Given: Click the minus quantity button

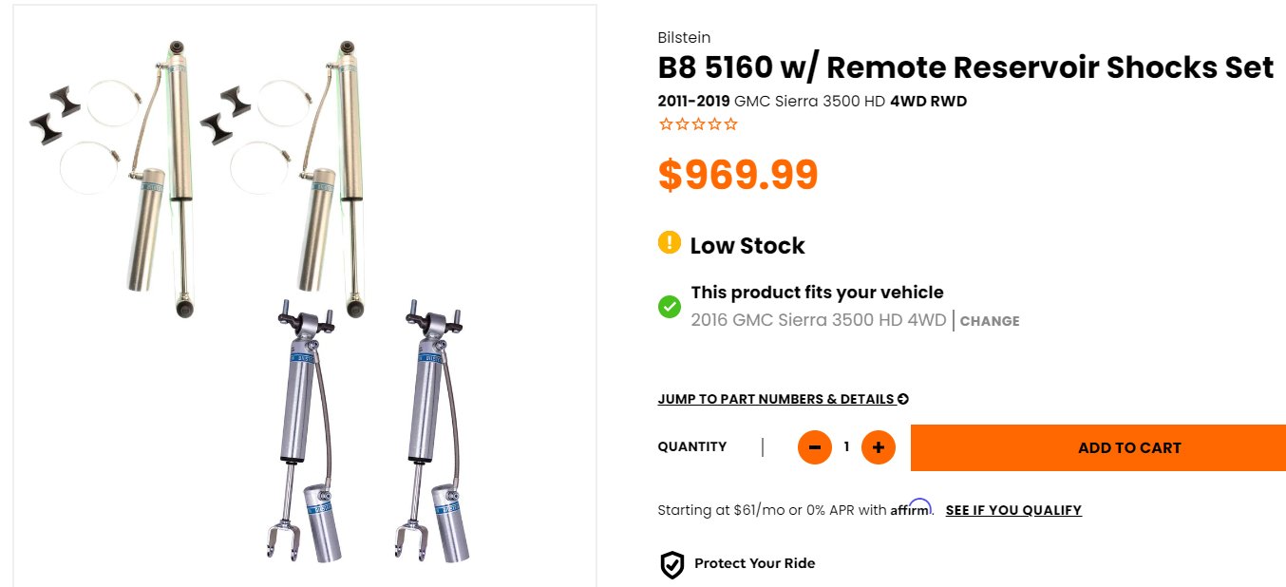Looking at the screenshot, I should pos(815,447).
